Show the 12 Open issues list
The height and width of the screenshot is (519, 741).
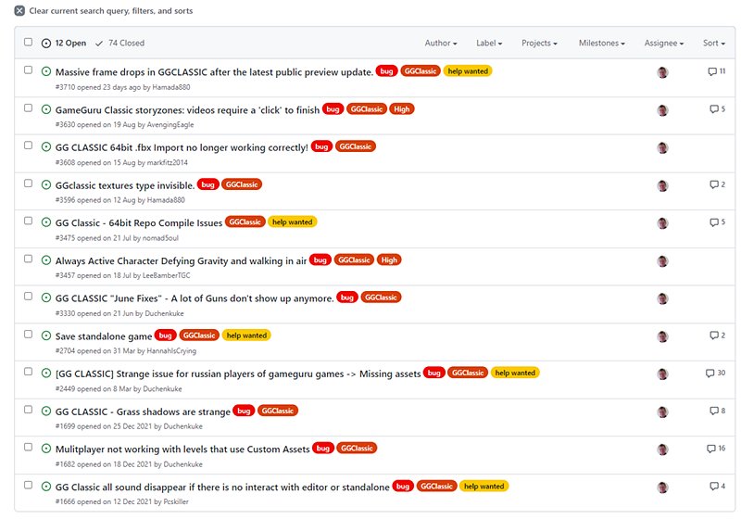(64, 44)
